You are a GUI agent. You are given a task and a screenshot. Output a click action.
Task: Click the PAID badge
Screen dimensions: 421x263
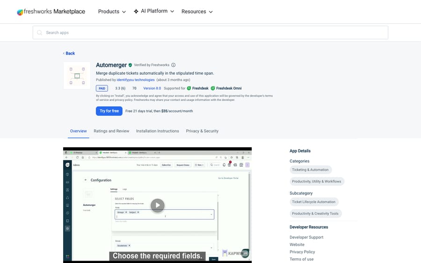[102, 88]
